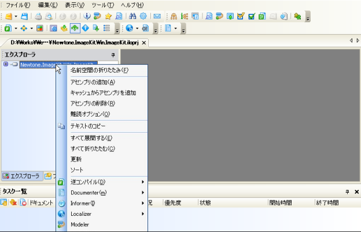
Task: Open dropdown arrow next to open folder icon
Action: pyautogui.click(x=16, y=16)
